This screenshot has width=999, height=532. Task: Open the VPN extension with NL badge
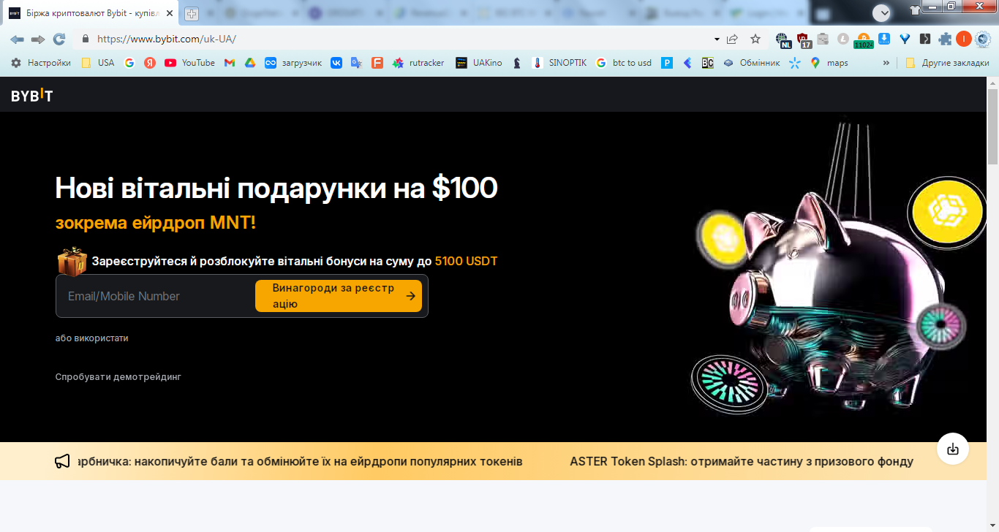pos(783,40)
